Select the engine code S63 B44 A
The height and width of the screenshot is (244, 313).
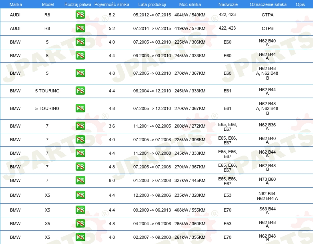(x=267, y=210)
